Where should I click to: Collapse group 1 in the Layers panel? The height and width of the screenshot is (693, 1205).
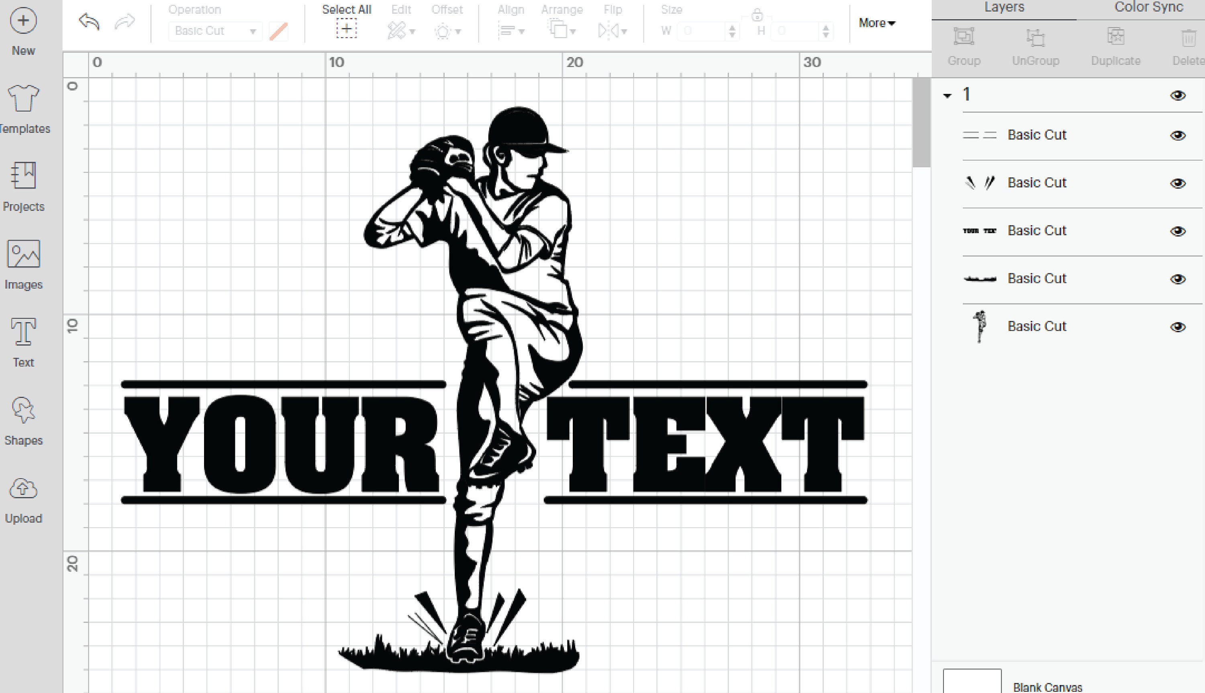click(x=947, y=95)
